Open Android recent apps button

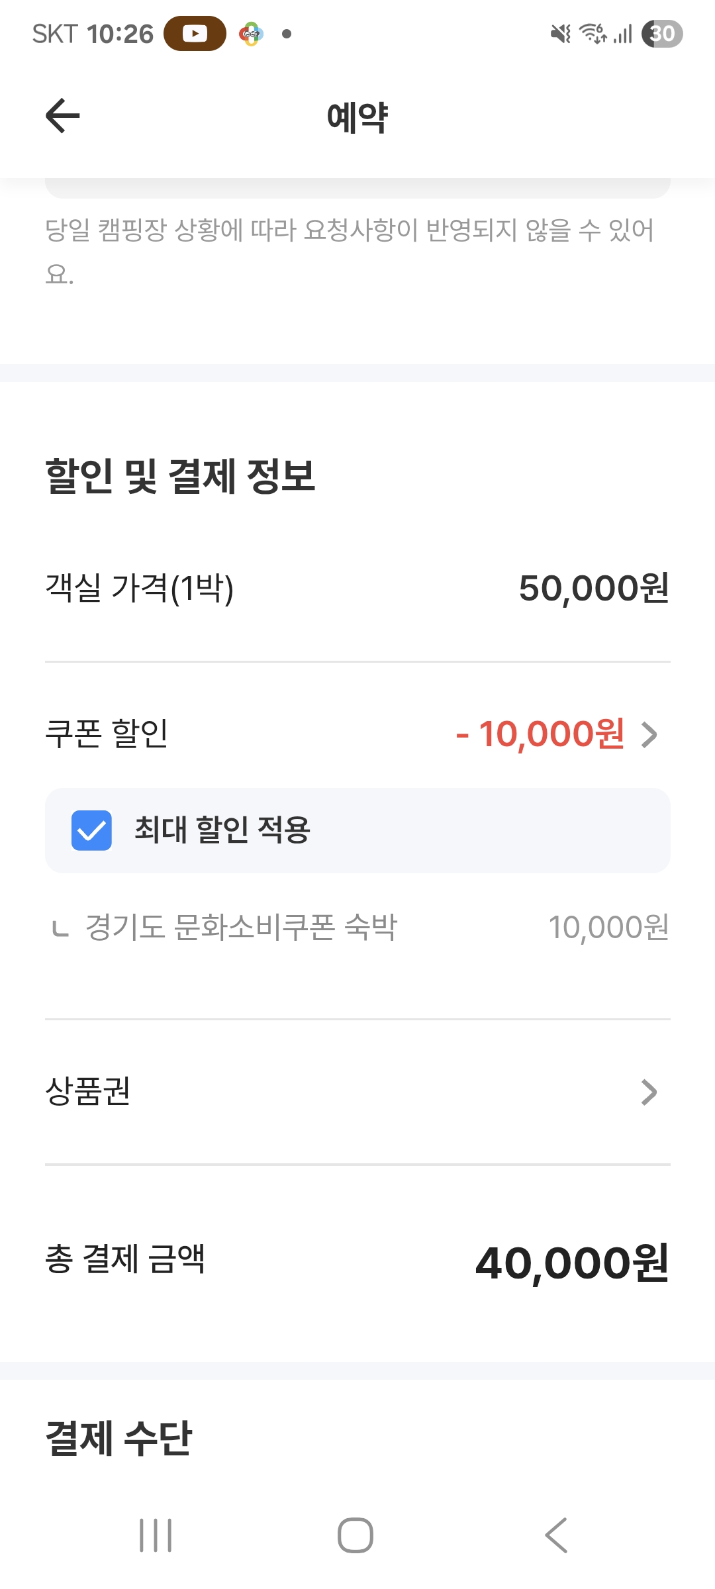[156, 1535]
